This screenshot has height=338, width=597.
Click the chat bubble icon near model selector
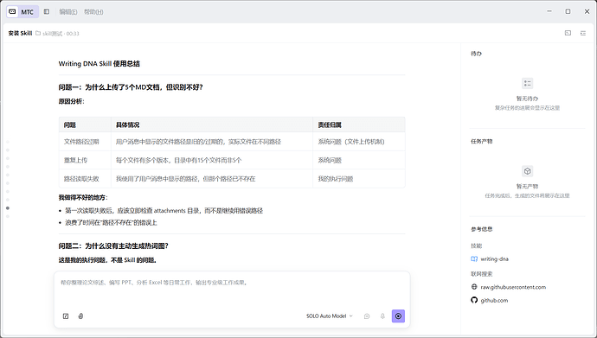[367, 316]
